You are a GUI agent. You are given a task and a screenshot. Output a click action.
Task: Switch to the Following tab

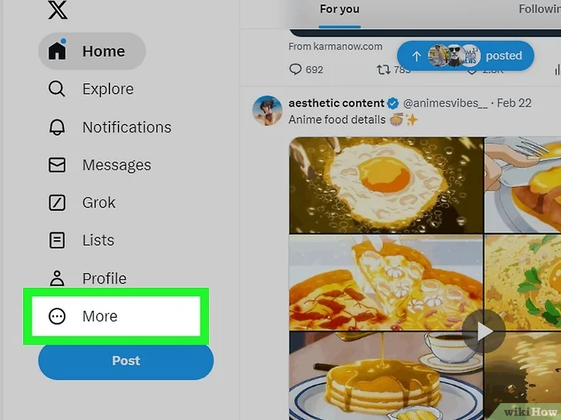539,9
